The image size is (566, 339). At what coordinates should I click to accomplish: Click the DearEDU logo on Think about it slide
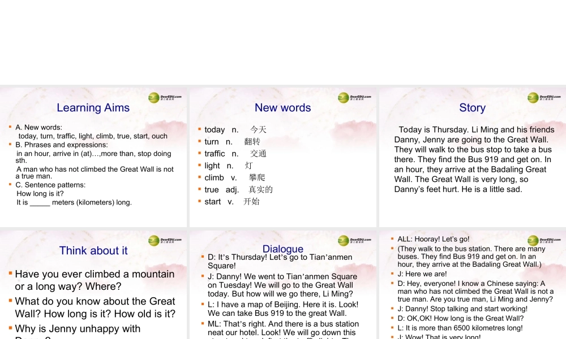165,240
